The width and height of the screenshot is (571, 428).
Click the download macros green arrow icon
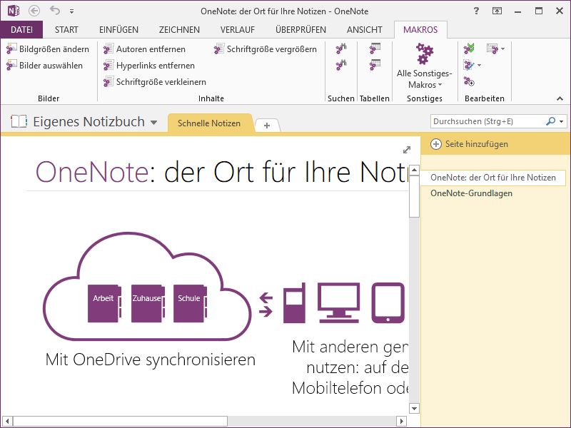coord(469,49)
